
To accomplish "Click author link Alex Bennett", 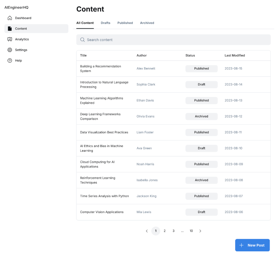I will [x=146, y=69].
